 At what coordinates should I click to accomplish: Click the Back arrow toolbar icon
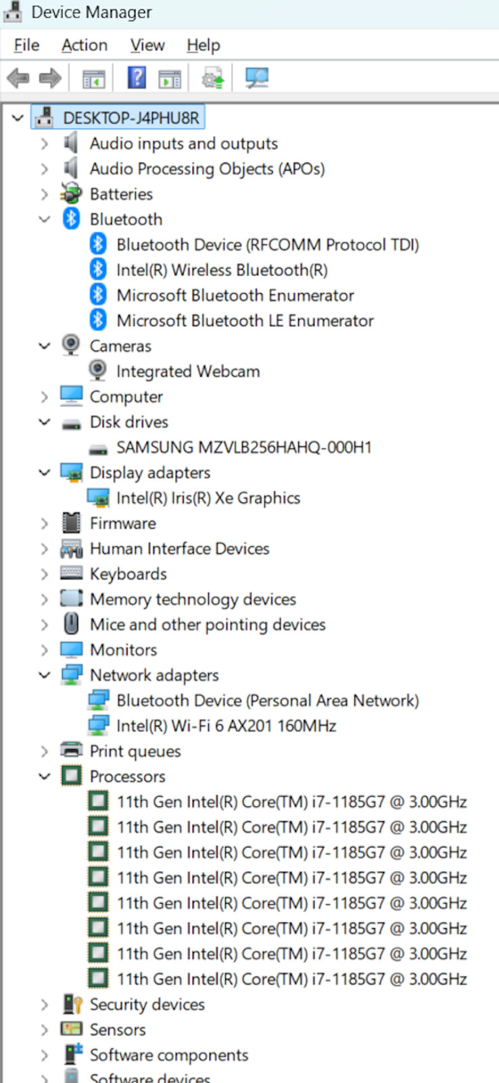point(18,79)
